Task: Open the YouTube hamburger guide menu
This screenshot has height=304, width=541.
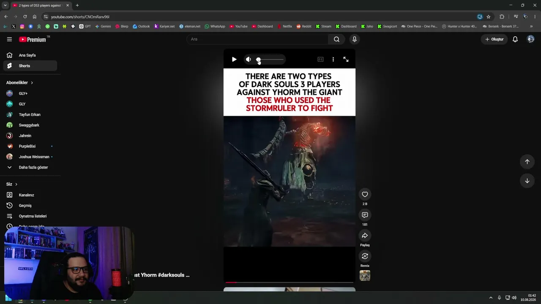Action: [x=9, y=39]
